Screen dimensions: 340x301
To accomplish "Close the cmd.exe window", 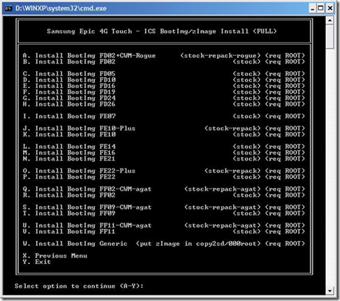I will (x=330, y=8).
